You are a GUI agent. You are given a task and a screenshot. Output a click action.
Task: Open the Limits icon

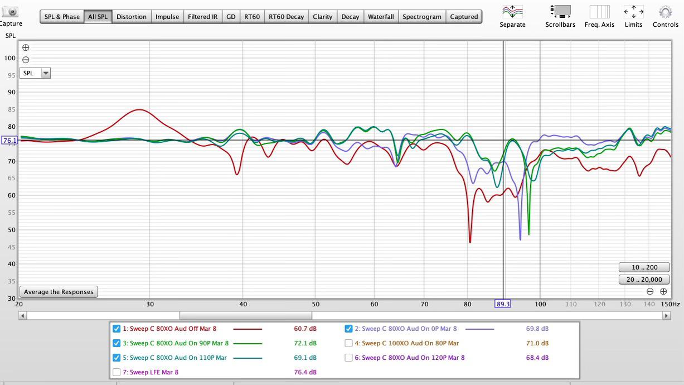(633, 11)
